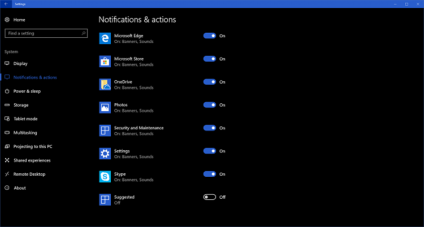
Task: Disable OneDrive notifications toggle
Action: tap(210, 82)
